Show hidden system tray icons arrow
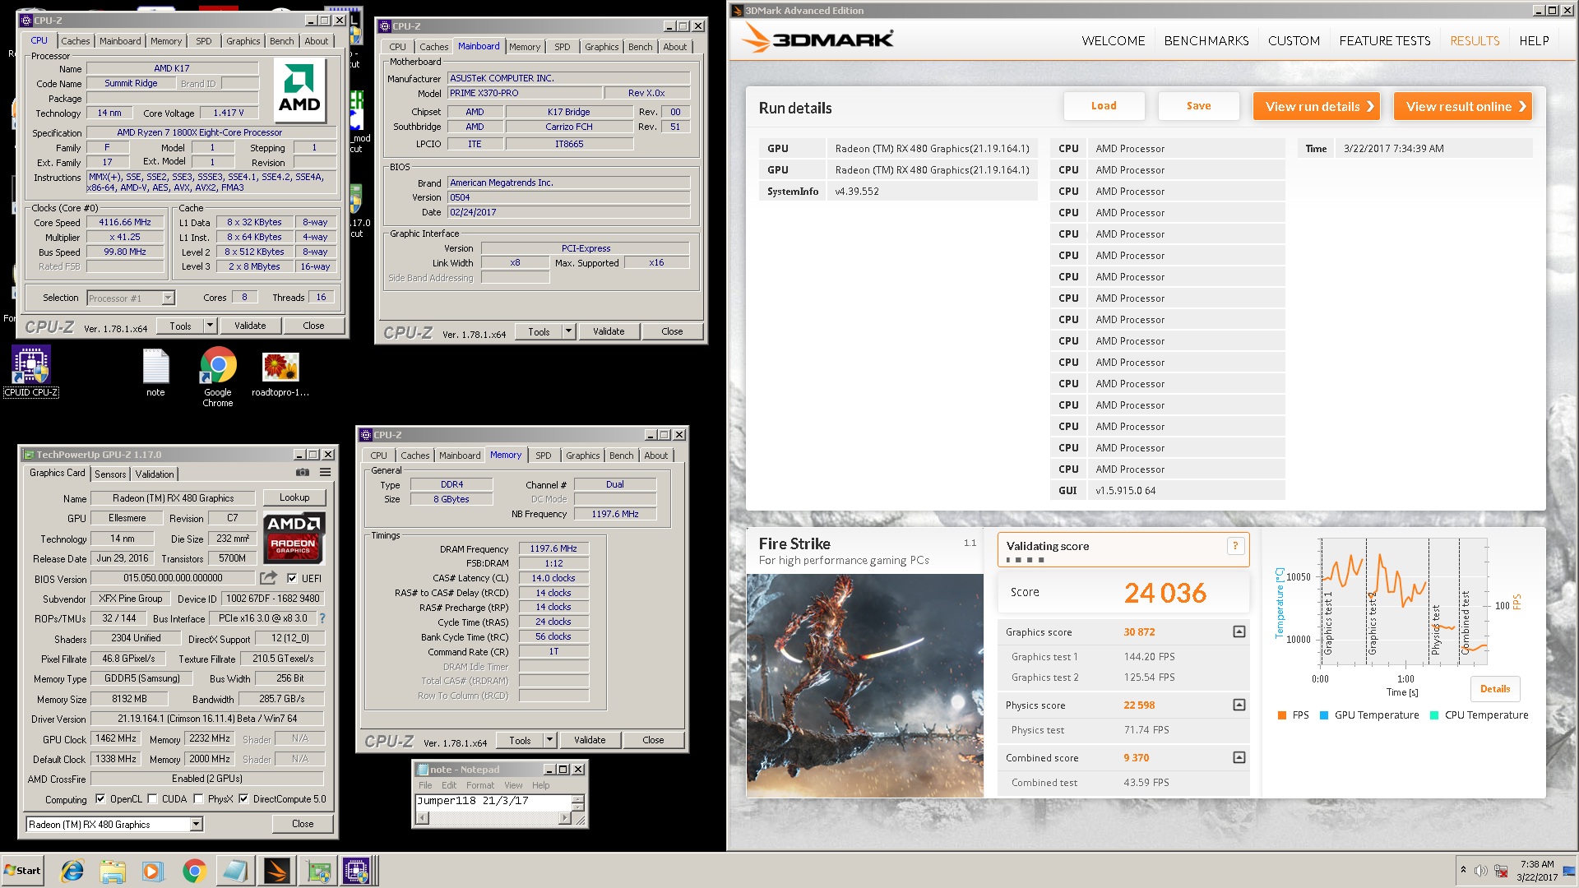This screenshot has height=888, width=1579. click(x=1463, y=870)
